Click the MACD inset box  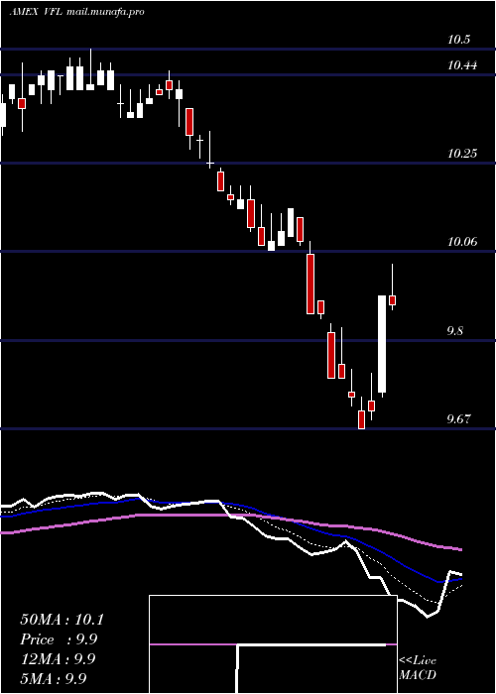[x=273, y=644]
